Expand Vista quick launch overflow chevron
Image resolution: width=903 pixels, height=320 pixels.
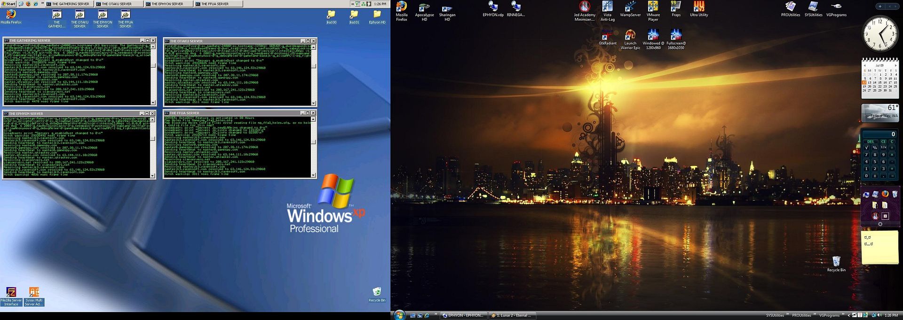pyautogui.click(x=436, y=315)
